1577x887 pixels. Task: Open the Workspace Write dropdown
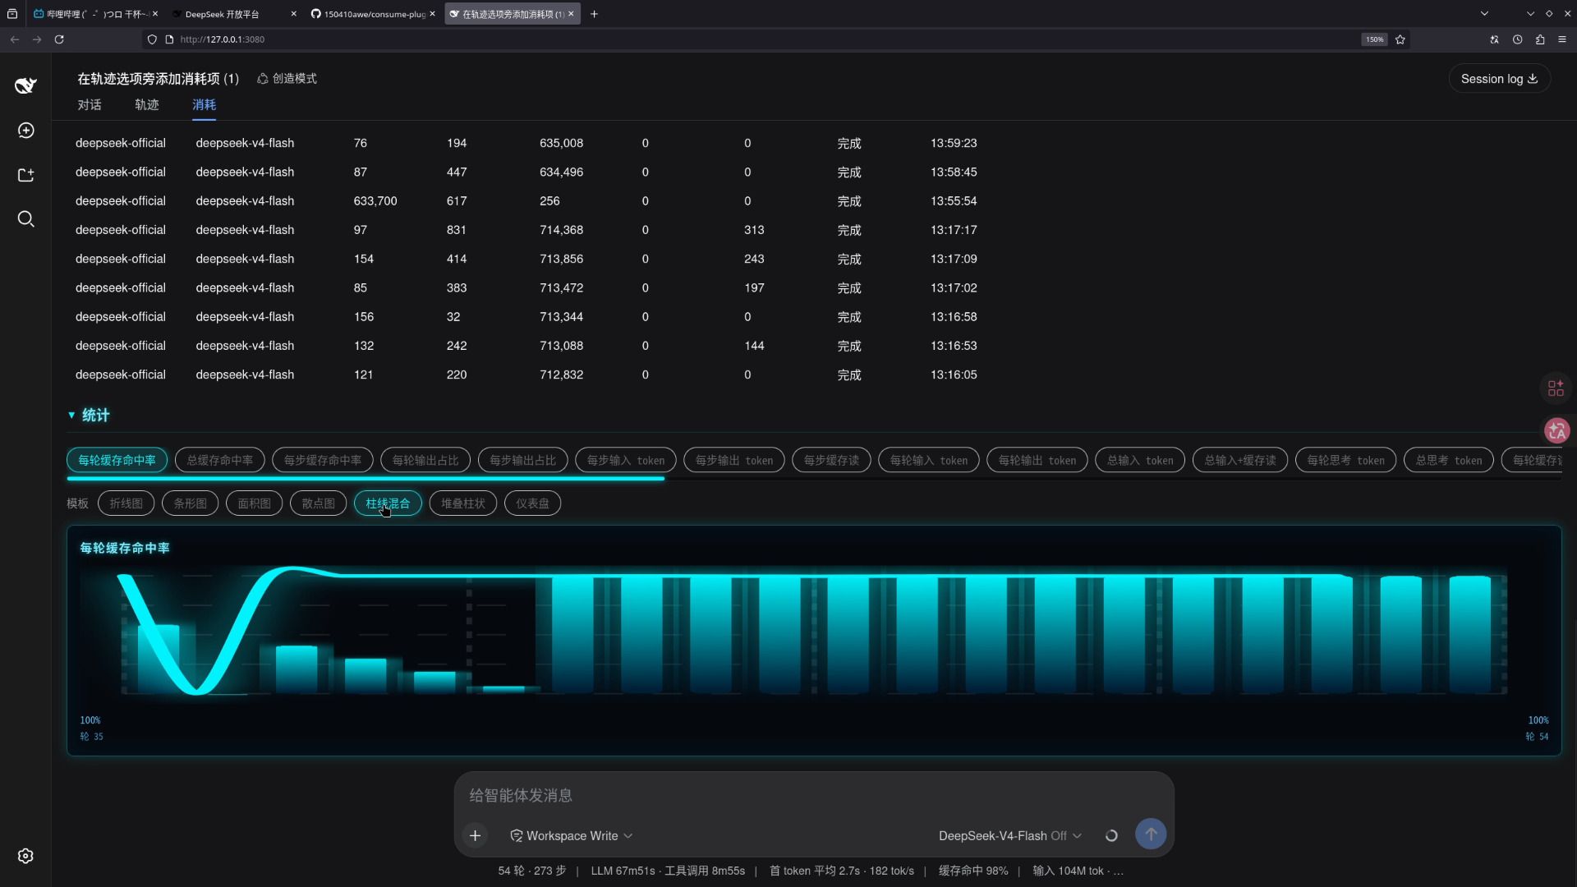pos(572,835)
